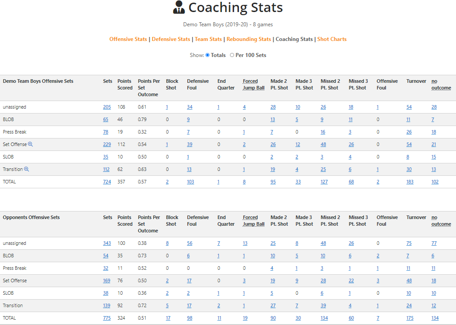This screenshot has width=456, height=325.
Task: Switch to Defensive Stats
Action: coord(171,39)
